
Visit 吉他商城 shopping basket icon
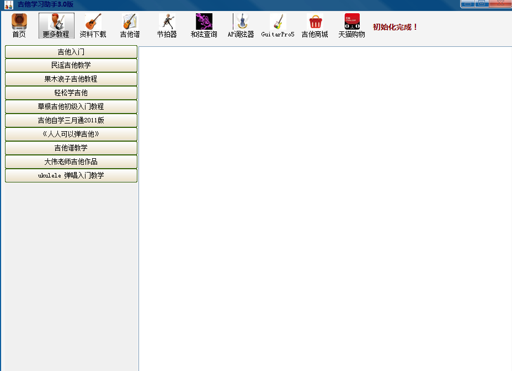coord(315,26)
